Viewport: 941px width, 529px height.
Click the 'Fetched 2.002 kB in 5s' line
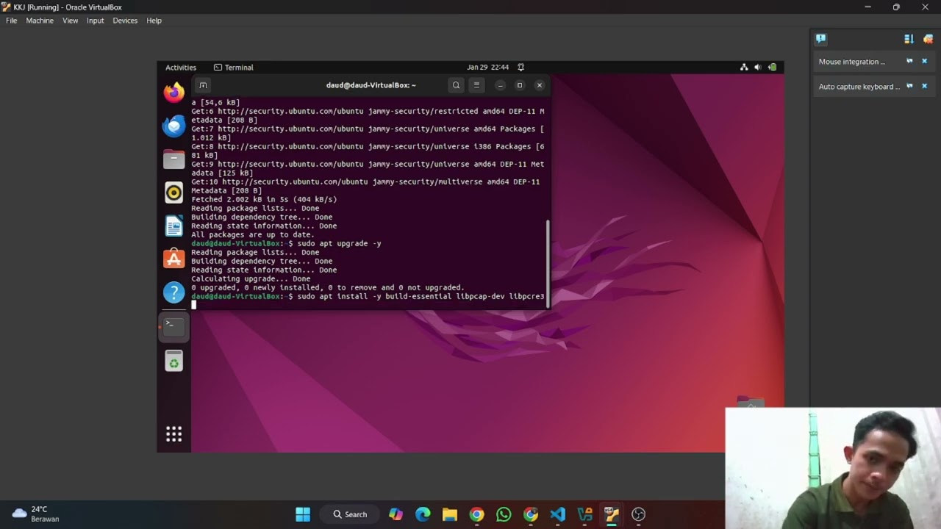coord(264,199)
